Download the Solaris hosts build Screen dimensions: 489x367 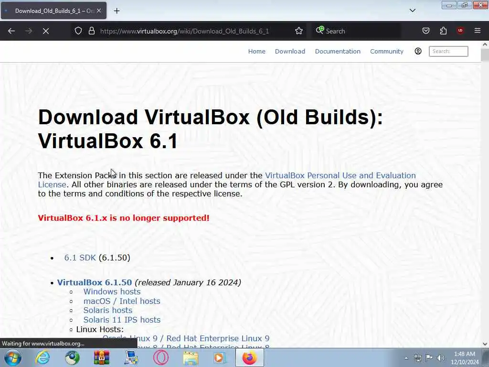click(x=108, y=310)
